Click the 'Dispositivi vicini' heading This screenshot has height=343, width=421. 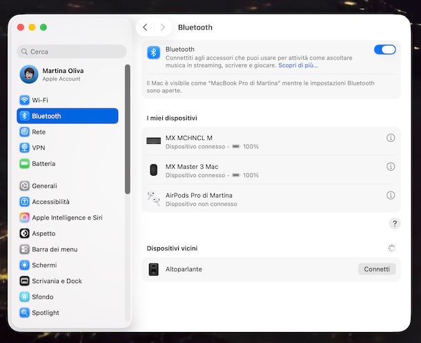point(172,248)
